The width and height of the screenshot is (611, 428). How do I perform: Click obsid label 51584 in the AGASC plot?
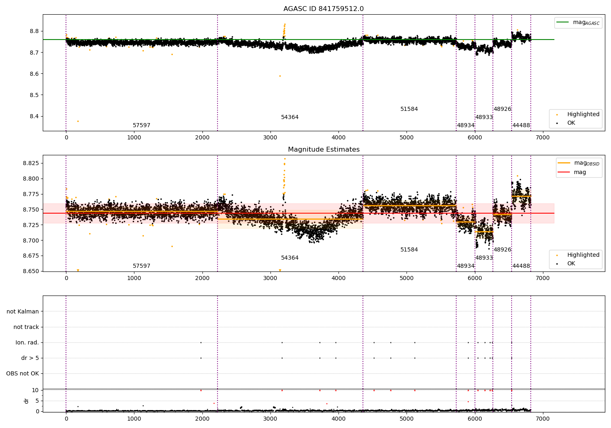point(409,109)
